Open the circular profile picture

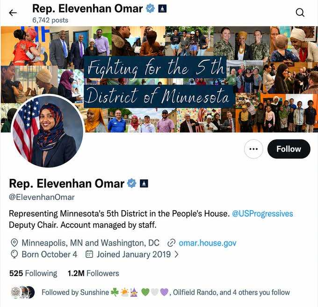48,131
